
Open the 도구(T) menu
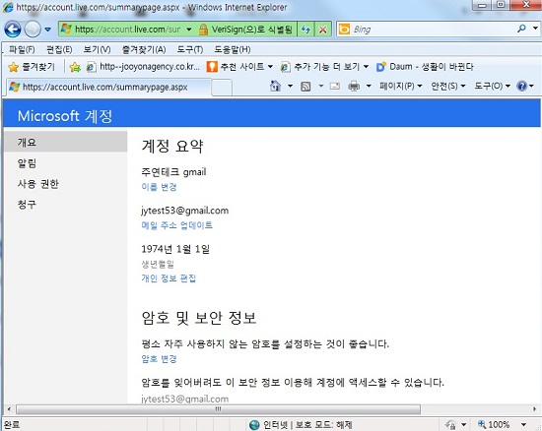click(x=190, y=49)
